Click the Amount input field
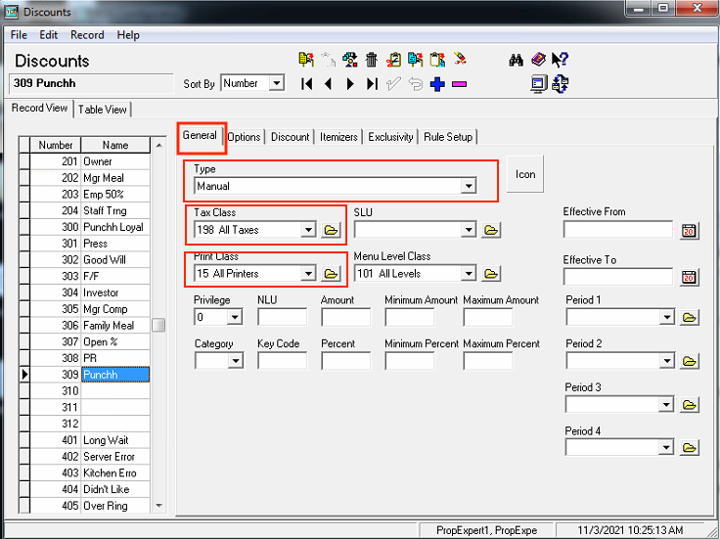The image size is (720, 539). tap(345, 317)
